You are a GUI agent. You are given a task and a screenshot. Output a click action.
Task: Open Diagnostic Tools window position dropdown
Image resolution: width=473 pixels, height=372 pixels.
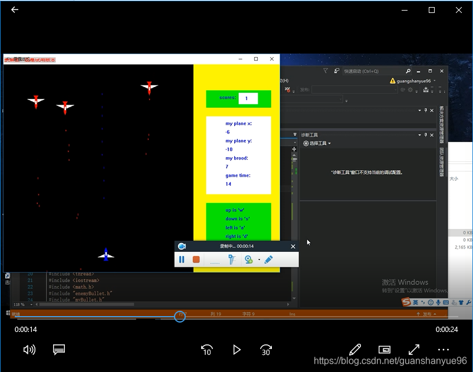[x=419, y=135]
